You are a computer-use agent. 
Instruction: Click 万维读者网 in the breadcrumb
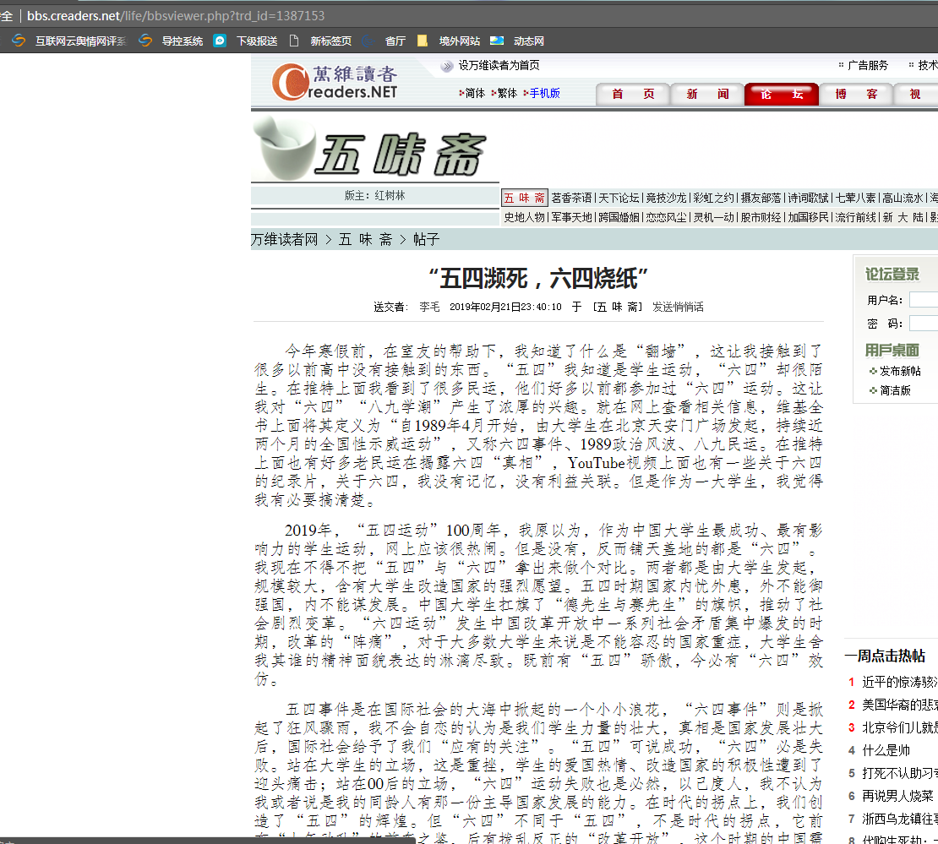[x=284, y=240]
